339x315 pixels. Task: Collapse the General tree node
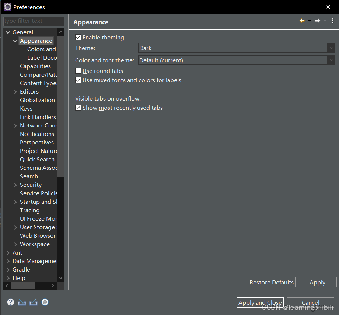(8, 32)
